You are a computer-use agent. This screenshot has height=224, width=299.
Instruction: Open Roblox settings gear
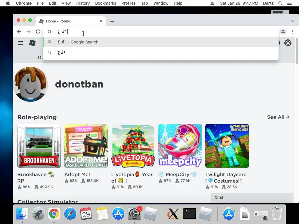tap(288, 43)
